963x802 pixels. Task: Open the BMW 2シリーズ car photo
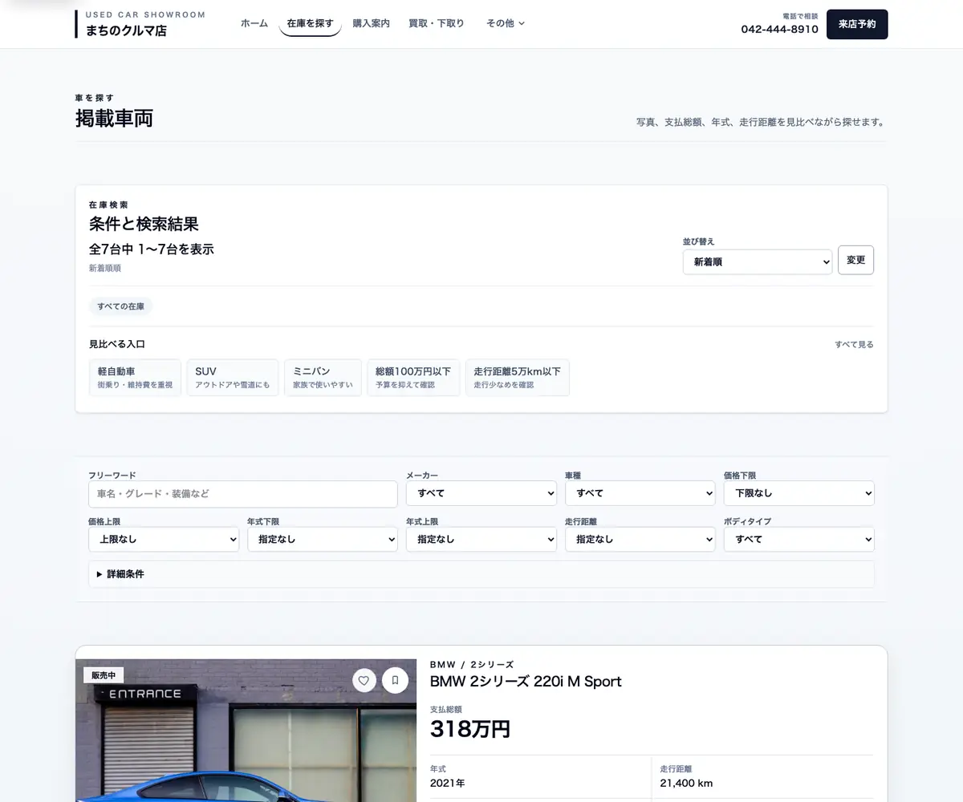[x=246, y=731]
